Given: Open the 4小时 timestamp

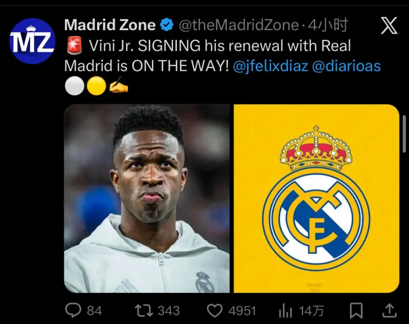Looking at the screenshot, I should [x=328, y=25].
